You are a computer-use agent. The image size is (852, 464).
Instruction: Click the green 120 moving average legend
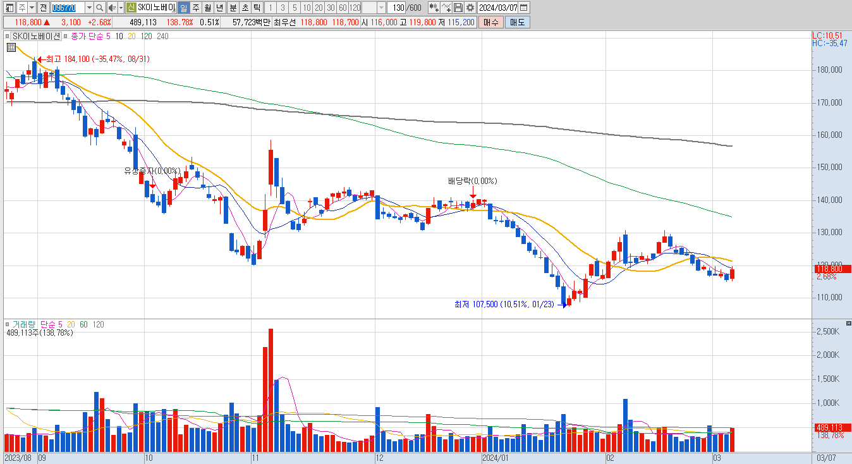click(x=146, y=37)
